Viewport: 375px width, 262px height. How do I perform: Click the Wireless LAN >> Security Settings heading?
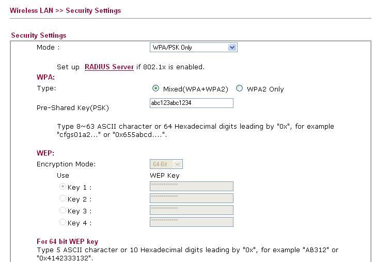(66, 10)
